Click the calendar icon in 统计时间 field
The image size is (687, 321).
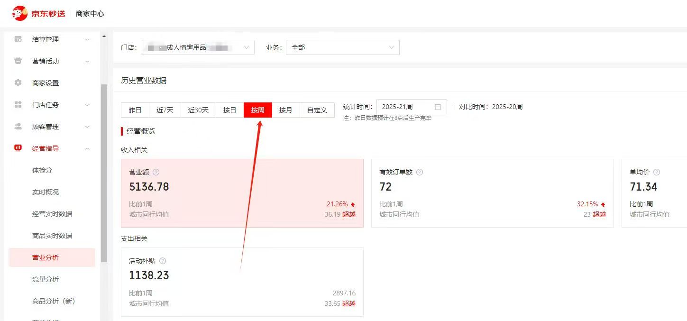(438, 107)
